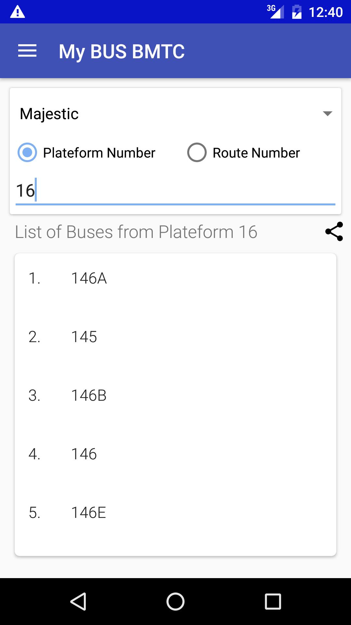This screenshot has width=351, height=625.
Task: Tap the share icon next to bus list
Action: click(x=333, y=232)
